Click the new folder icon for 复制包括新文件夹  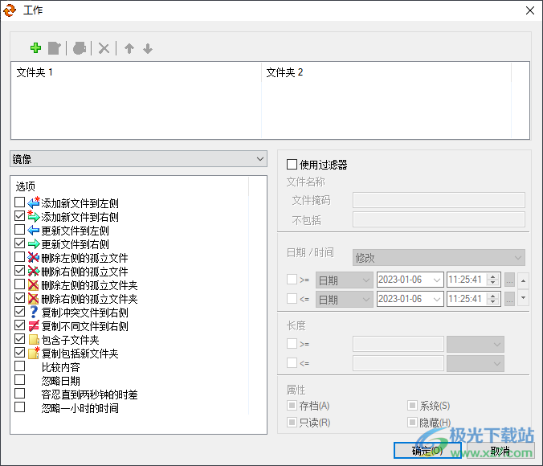(x=34, y=353)
